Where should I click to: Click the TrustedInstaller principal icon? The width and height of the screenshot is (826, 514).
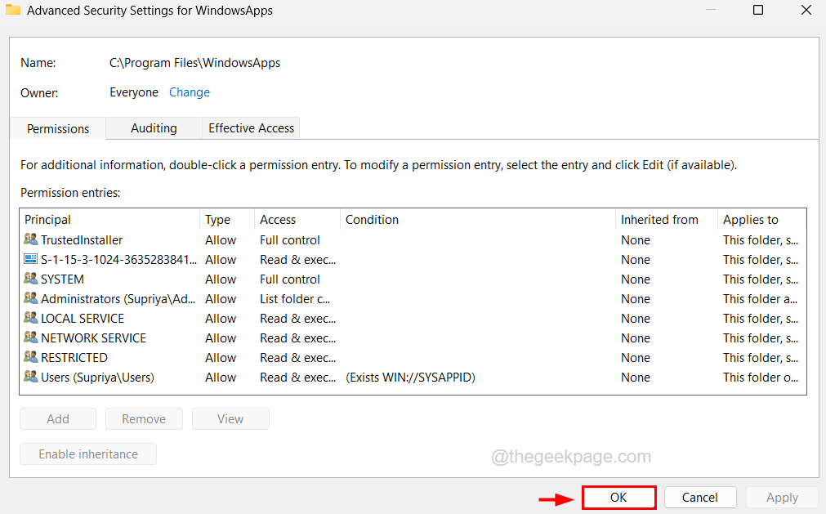[31, 240]
